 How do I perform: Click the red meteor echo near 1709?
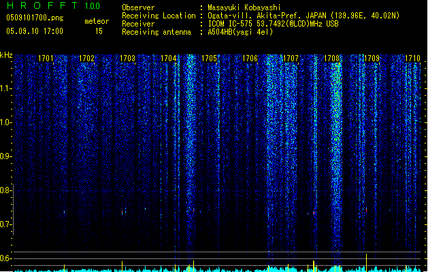coord(366,210)
